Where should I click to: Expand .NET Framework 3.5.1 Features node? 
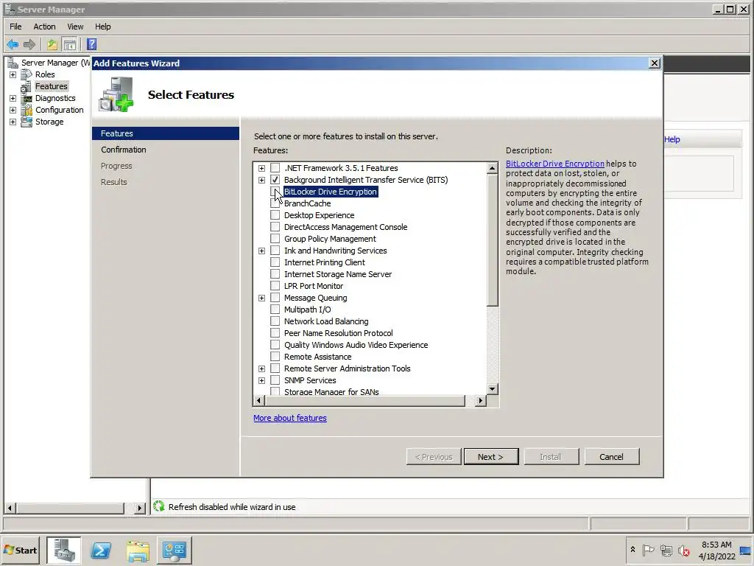pos(261,169)
